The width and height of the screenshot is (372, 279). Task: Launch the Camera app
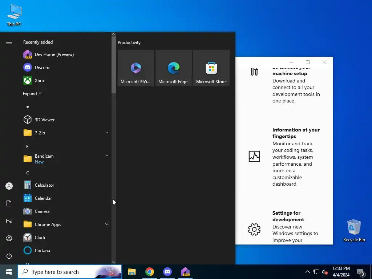click(67, 211)
